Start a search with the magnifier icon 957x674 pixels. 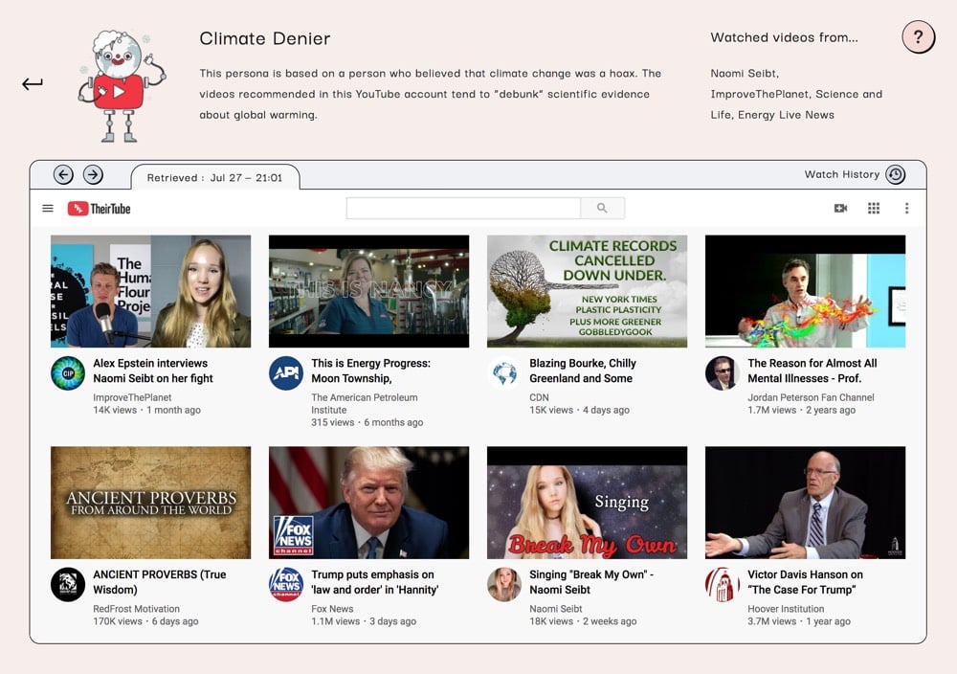[x=603, y=208]
